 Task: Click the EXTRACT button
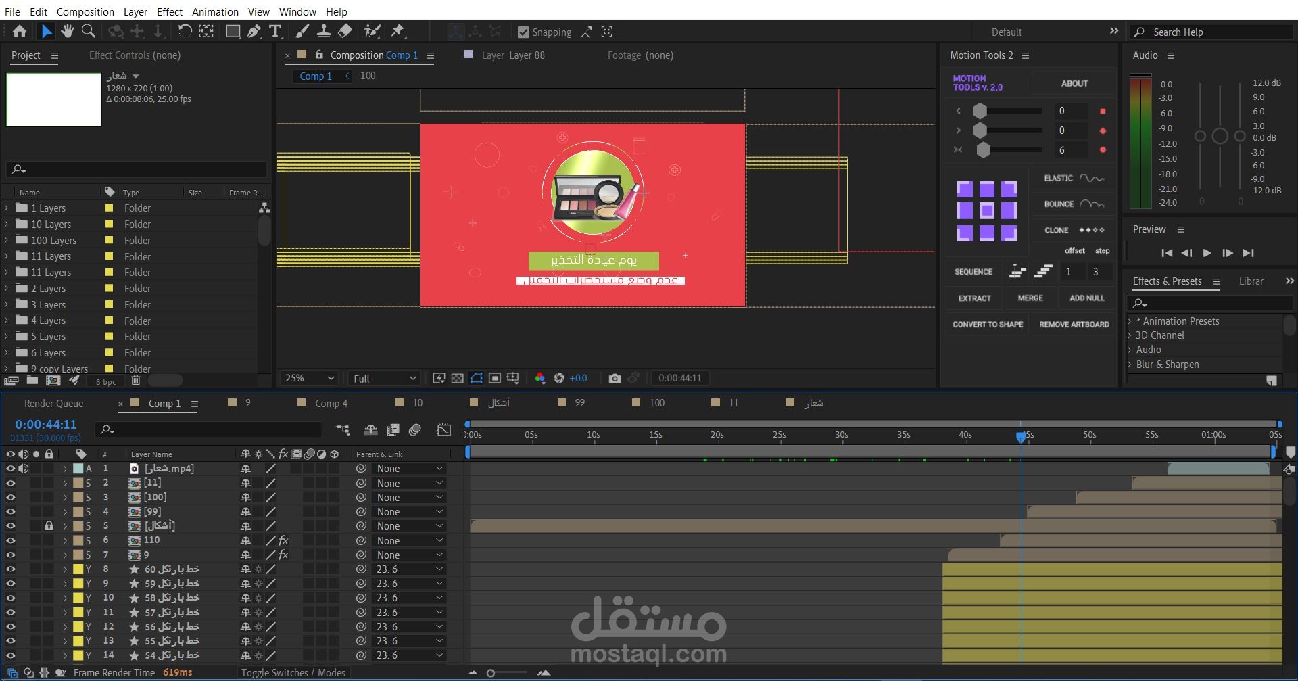[x=974, y=298]
